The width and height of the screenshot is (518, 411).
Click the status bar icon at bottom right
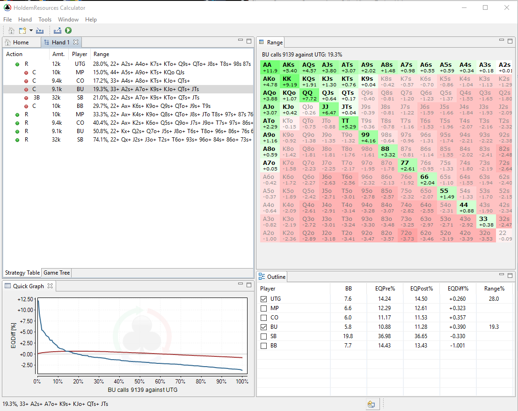coord(371,404)
